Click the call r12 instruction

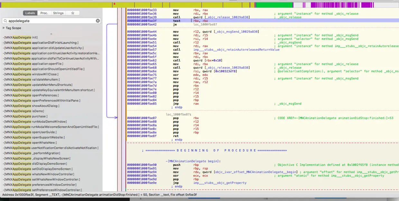click(x=185, y=42)
